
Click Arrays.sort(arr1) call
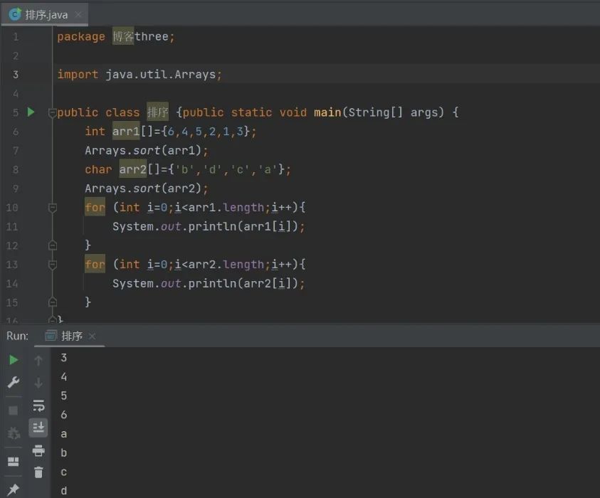point(147,150)
